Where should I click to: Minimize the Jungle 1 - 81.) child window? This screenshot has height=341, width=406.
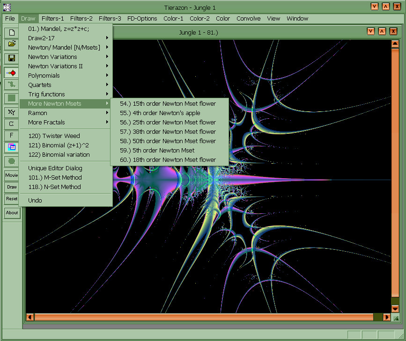coord(371,31)
